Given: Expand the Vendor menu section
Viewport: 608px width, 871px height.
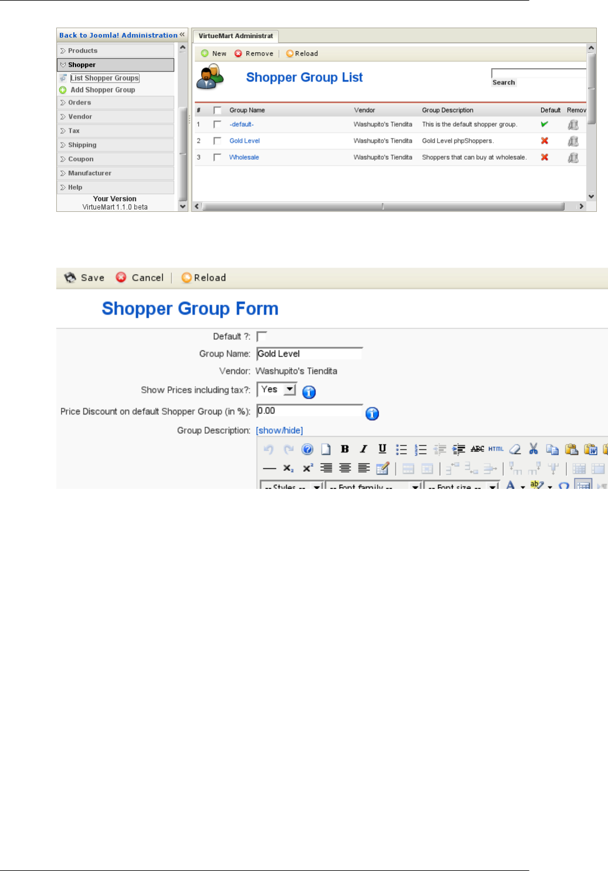Looking at the screenshot, I should [116, 117].
